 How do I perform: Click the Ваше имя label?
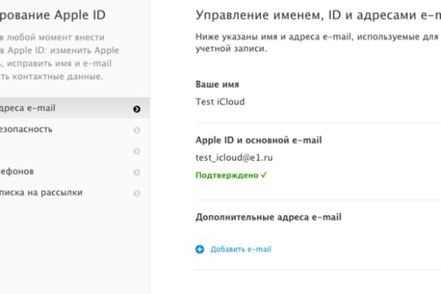coord(217,85)
